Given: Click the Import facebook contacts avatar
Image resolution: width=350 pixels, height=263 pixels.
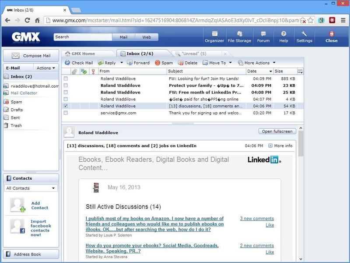Looking at the screenshot, I should 17,226.
